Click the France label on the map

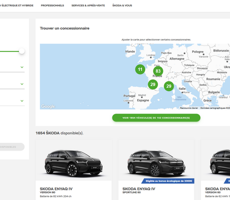pos(157,76)
